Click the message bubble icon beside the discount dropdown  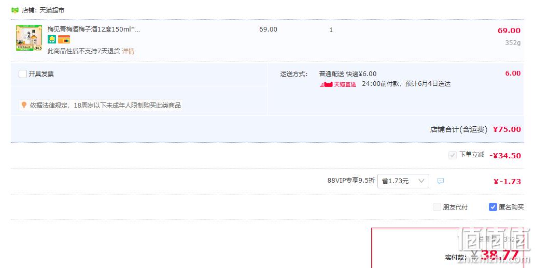[441, 181]
